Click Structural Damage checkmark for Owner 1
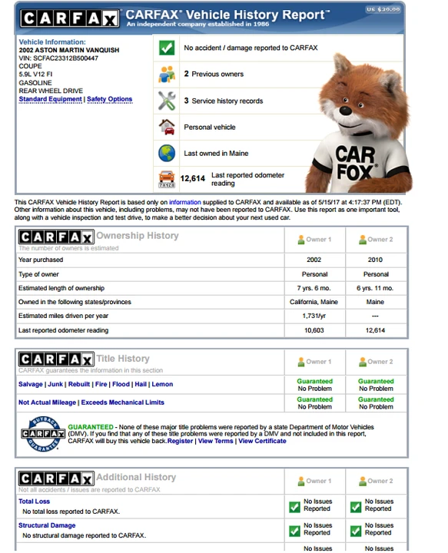 coord(294,531)
